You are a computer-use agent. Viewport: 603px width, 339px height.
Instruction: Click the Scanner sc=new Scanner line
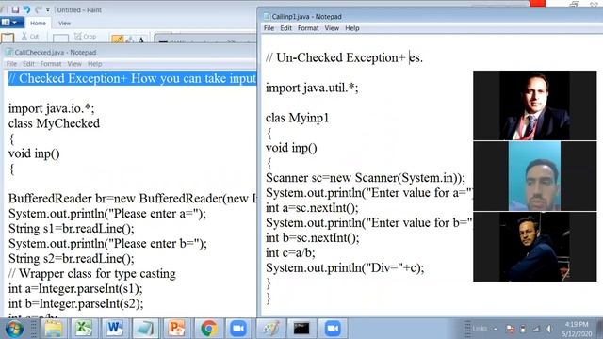[366, 178]
